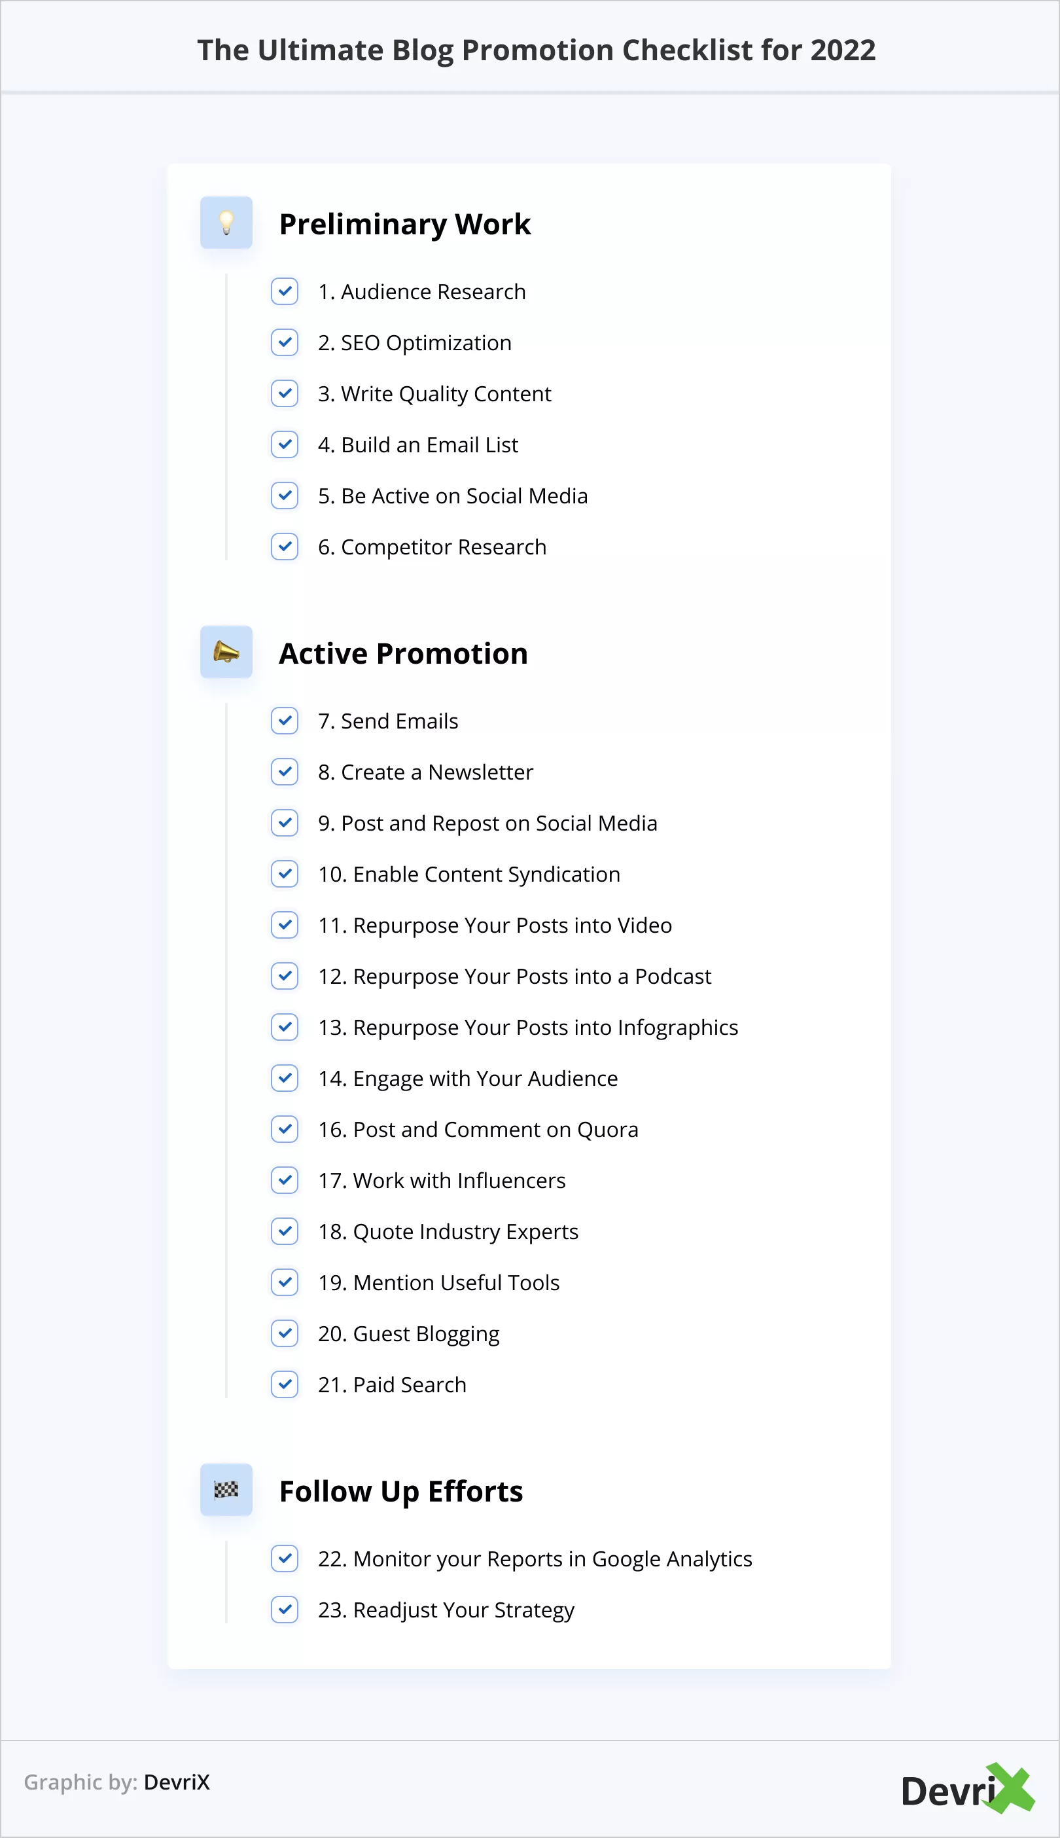
Task: Click the lightbulb icon beside Preliminary Work
Action: pyautogui.click(x=226, y=223)
